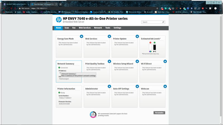Click the Firmware Version value text

click(64, 104)
